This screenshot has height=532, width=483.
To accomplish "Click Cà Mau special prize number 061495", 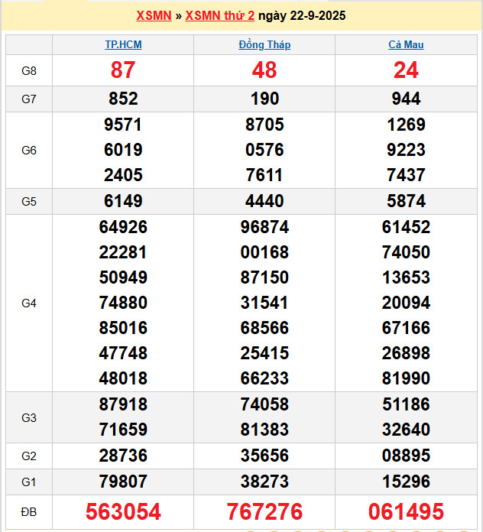I will point(406,511).
